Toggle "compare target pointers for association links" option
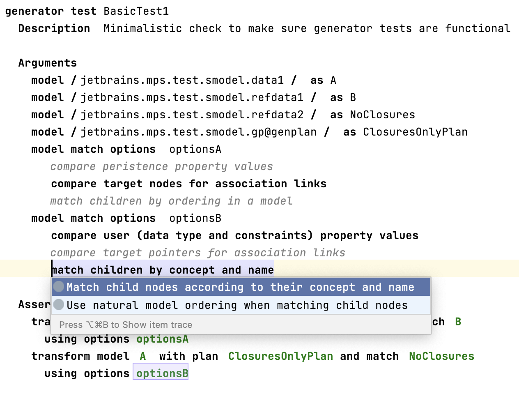The width and height of the screenshot is (519, 396). pyautogui.click(x=197, y=253)
